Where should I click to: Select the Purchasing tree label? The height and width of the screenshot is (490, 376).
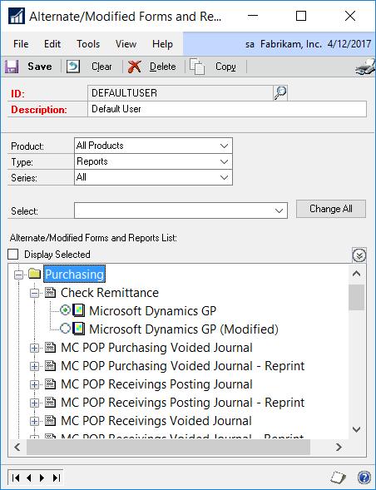pyautogui.click(x=74, y=274)
